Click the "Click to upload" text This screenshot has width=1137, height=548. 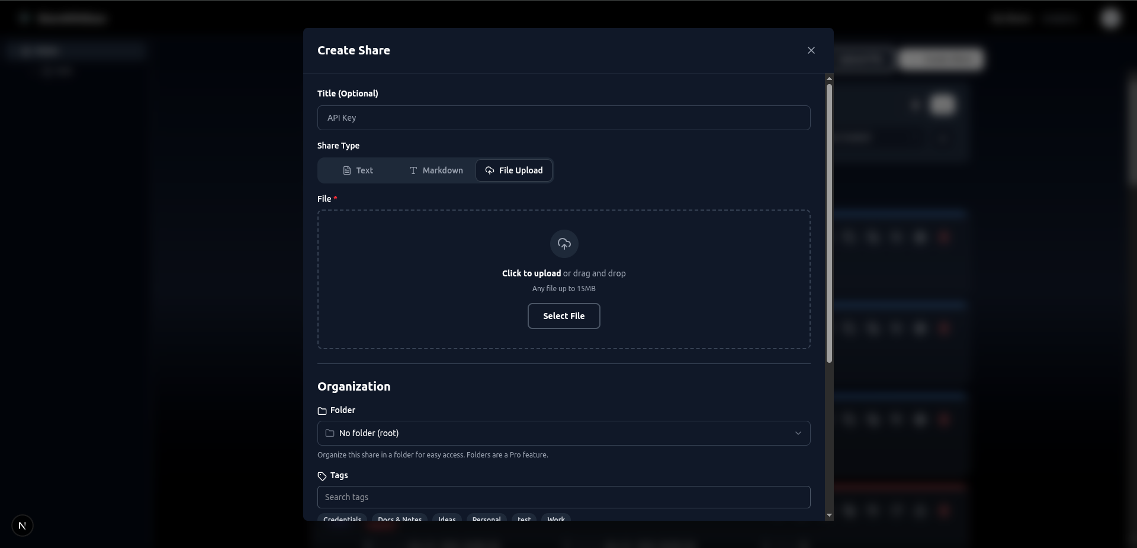(x=531, y=273)
